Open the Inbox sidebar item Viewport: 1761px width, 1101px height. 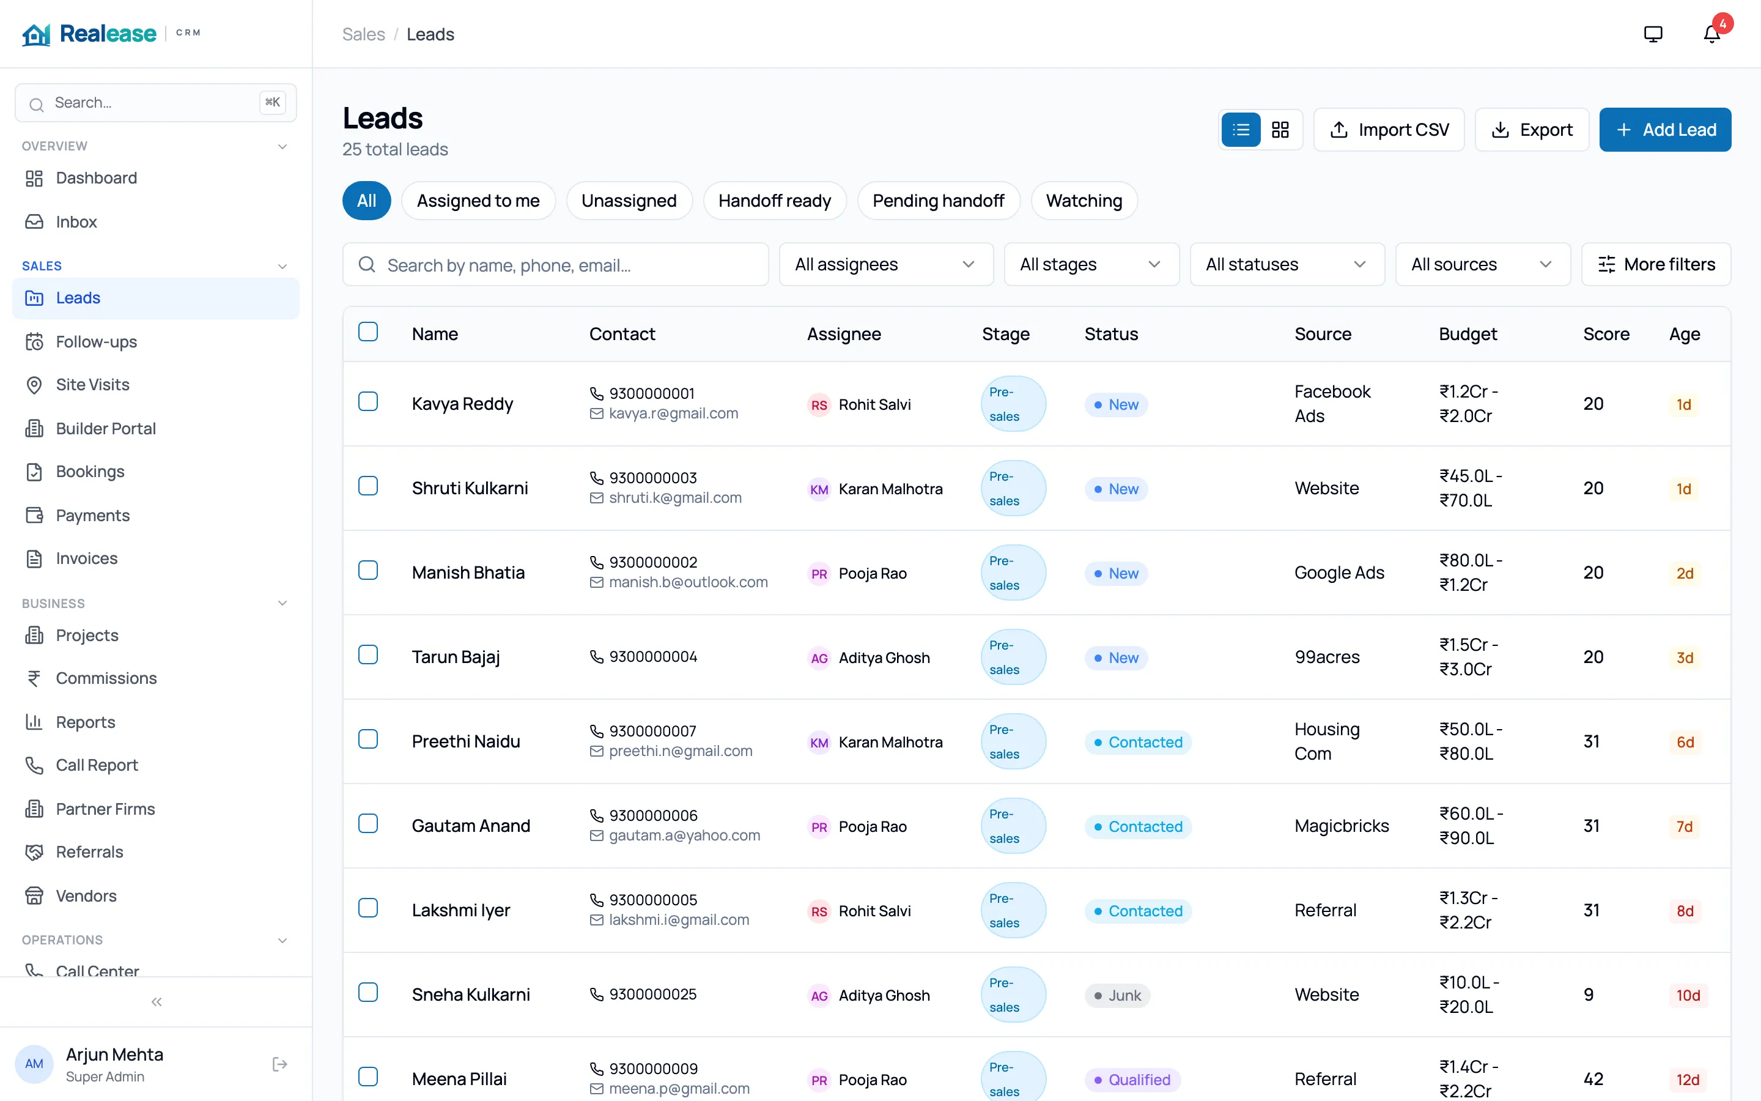156,222
